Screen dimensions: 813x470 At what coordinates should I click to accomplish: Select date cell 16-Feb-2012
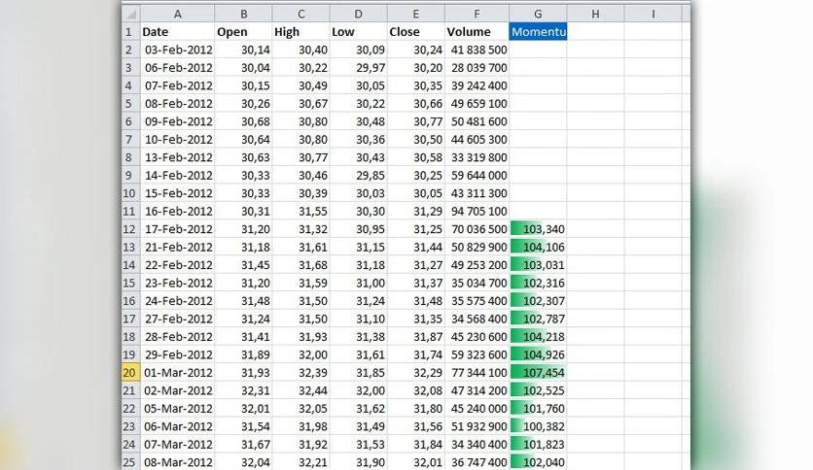[x=177, y=211]
